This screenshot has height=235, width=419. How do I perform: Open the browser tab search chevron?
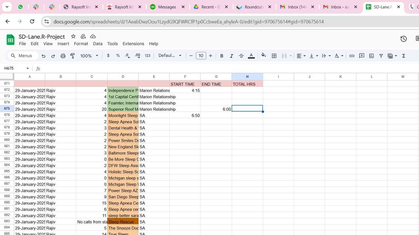click(x=7, y=7)
